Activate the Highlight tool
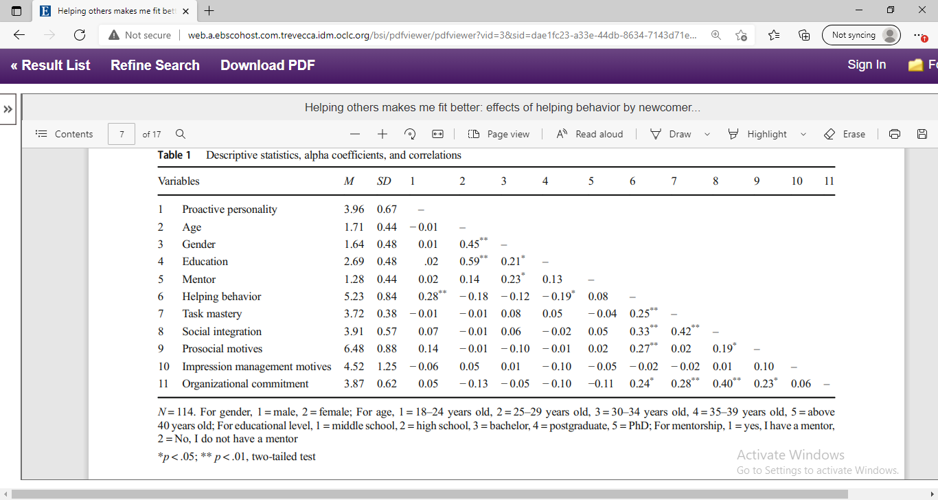This screenshot has height=500, width=938. coord(757,134)
